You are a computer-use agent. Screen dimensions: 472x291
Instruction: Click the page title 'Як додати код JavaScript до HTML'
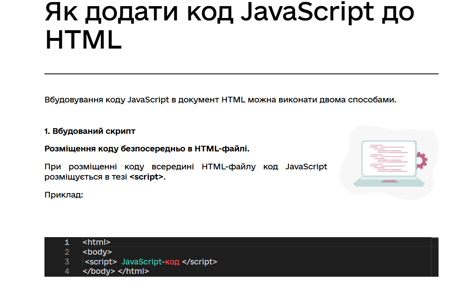point(229,26)
